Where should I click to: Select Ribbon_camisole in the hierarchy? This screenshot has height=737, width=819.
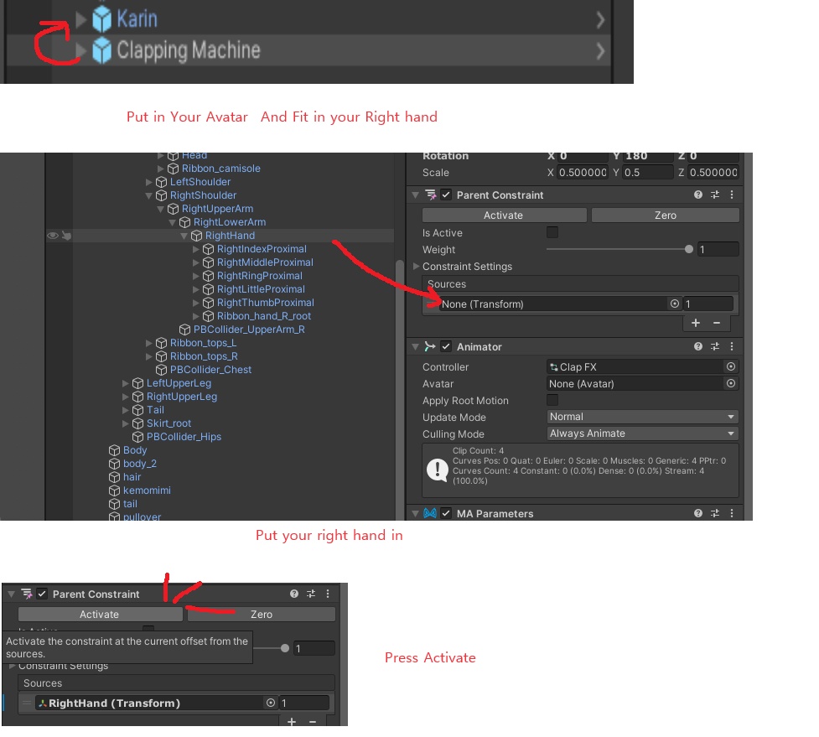pos(220,169)
